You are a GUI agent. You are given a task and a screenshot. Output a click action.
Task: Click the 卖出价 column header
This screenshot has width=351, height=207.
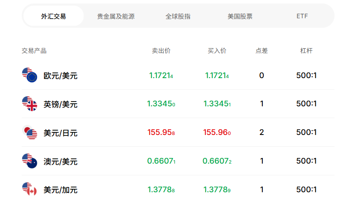[161, 51]
